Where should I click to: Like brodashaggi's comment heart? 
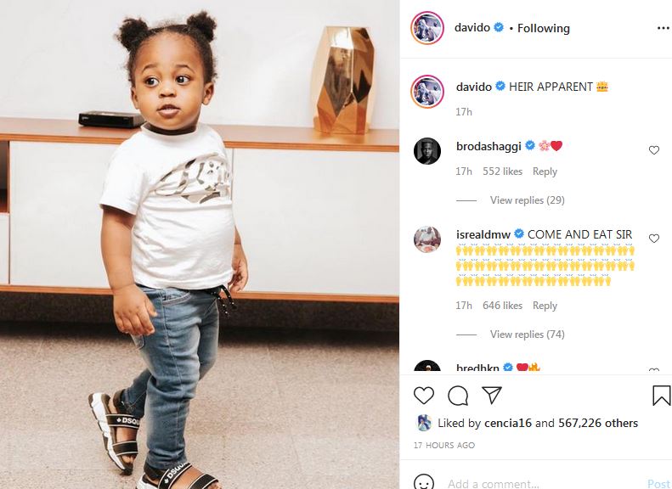653,150
